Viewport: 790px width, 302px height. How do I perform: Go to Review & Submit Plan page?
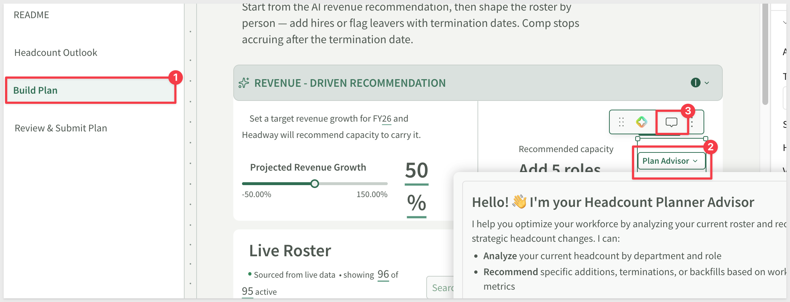click(61, 128)
